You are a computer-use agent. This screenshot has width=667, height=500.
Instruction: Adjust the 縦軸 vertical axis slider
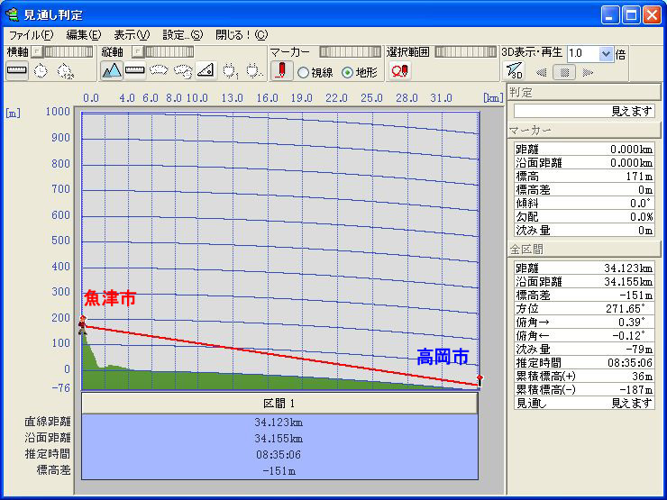point(169,52)
